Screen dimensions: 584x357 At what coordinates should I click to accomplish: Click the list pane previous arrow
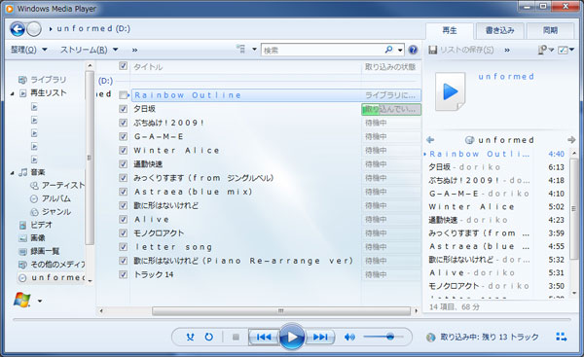(x=430, y=140)
